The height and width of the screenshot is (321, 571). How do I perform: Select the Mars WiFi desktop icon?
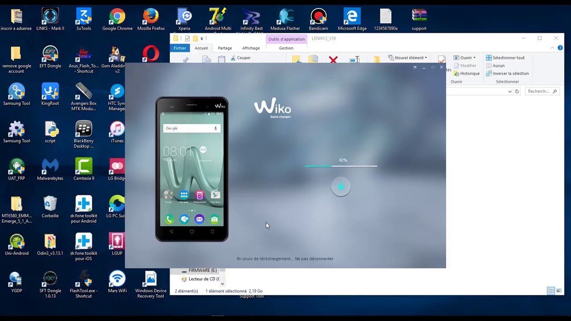[117, 281]
